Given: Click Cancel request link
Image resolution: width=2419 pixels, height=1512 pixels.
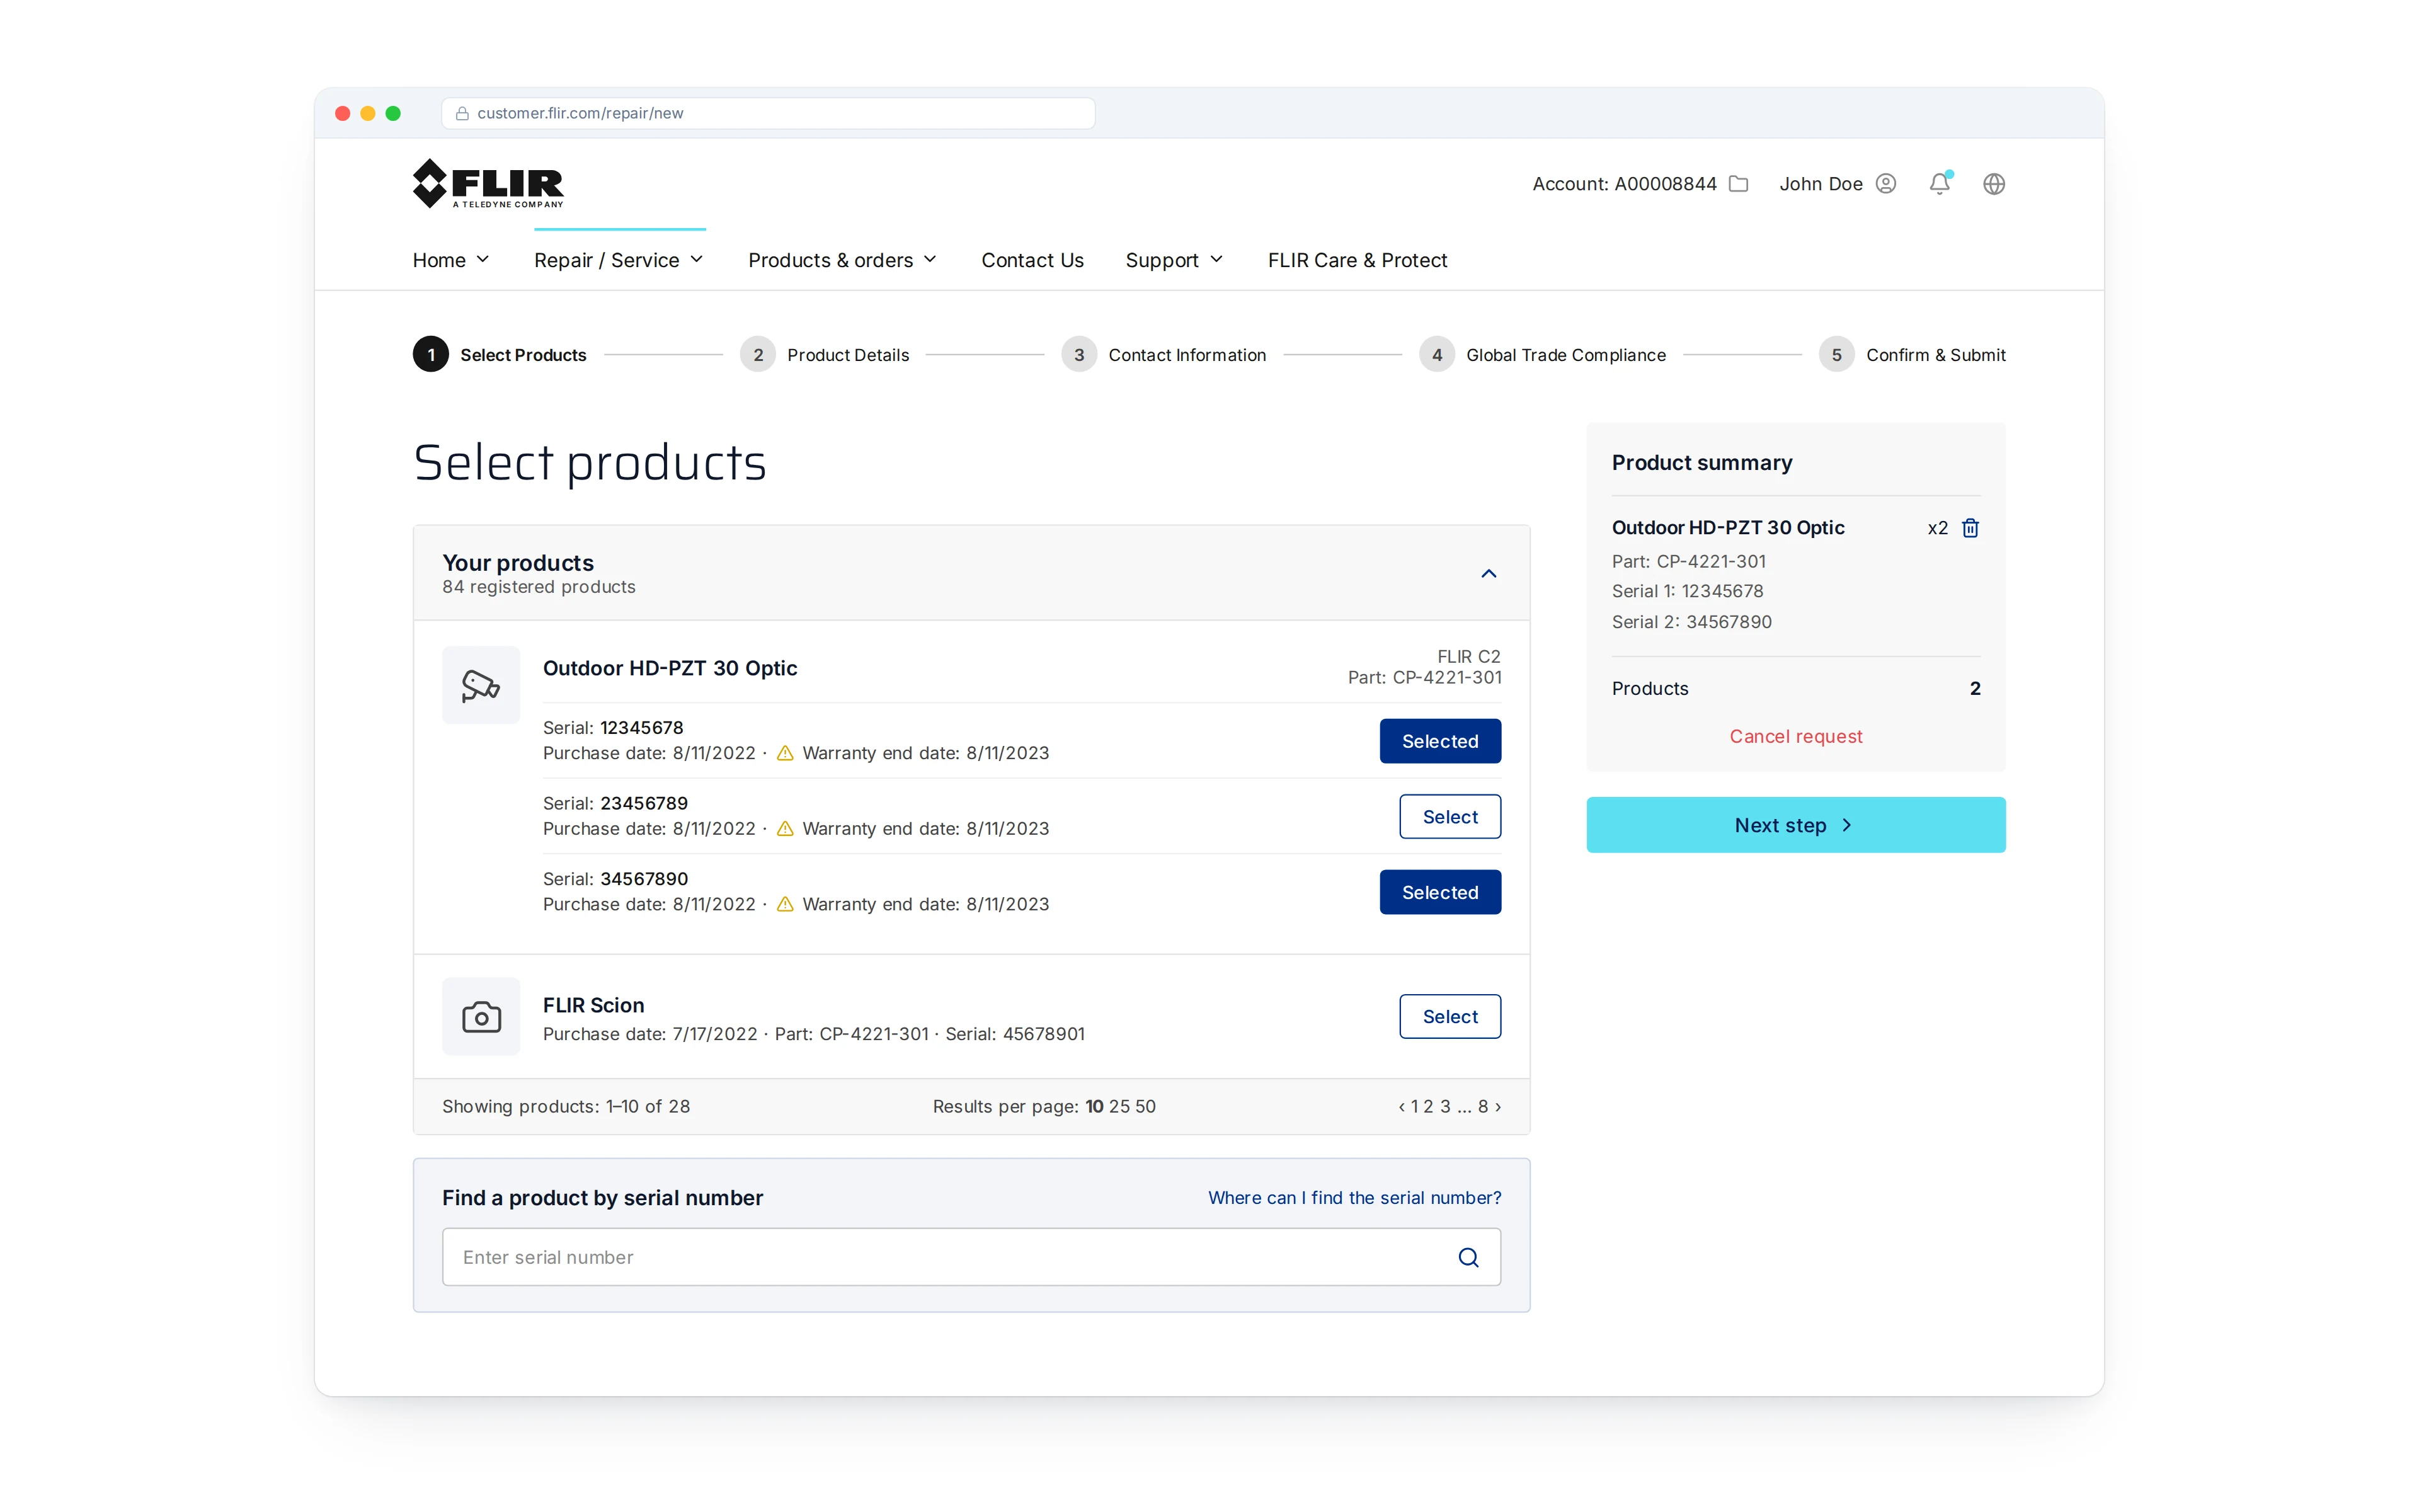Looking at the screenshot, I should click(1795, 736).
